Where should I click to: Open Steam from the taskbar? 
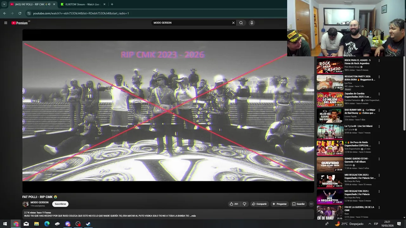pyautogui.click(x=88, y=224)
